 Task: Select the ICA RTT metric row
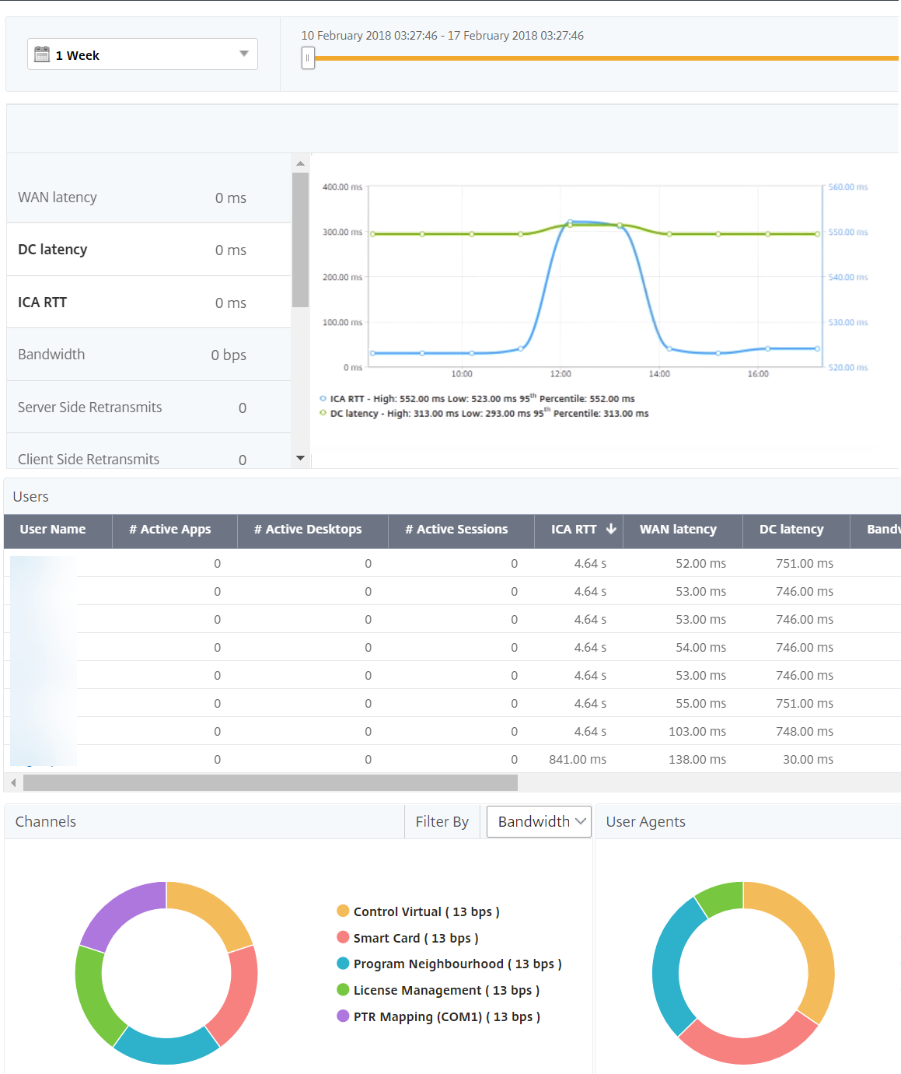pyautogui.click(x=148, y=303)
